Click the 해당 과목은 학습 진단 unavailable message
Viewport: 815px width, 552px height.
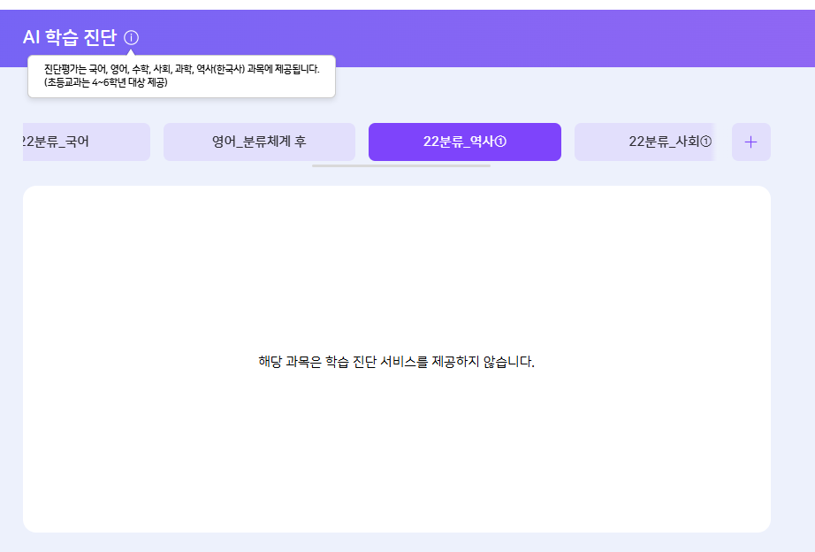(396, 362)
